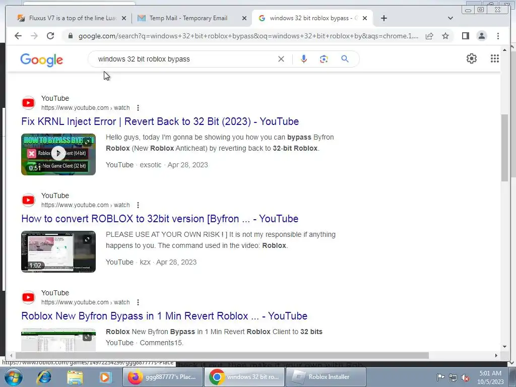Image resolution: width=516 pixels, height=387 pixels.
Task: Search by image with Google Lens
Action: pyautogui.click(x=324, y=59)
